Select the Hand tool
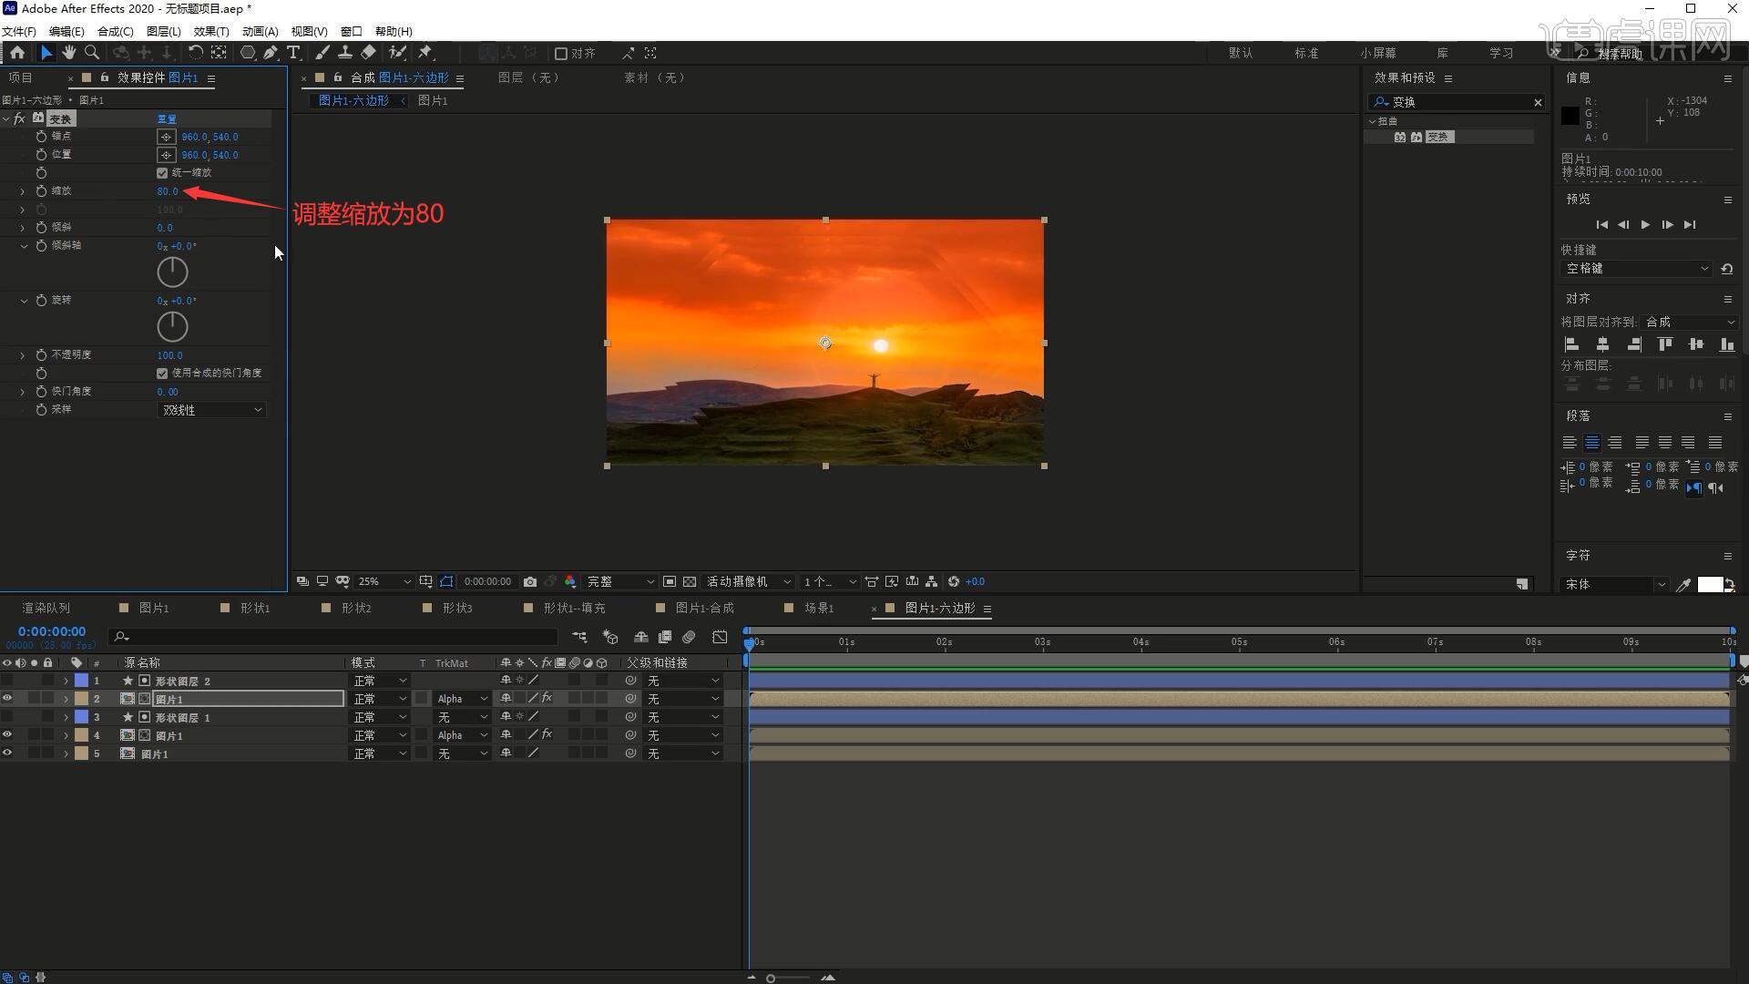 (68, 53)
